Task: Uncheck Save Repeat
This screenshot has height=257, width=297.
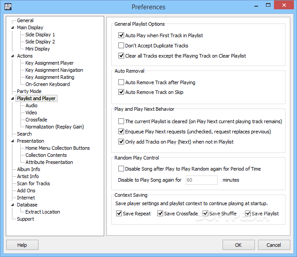Action: click(119, 214)
